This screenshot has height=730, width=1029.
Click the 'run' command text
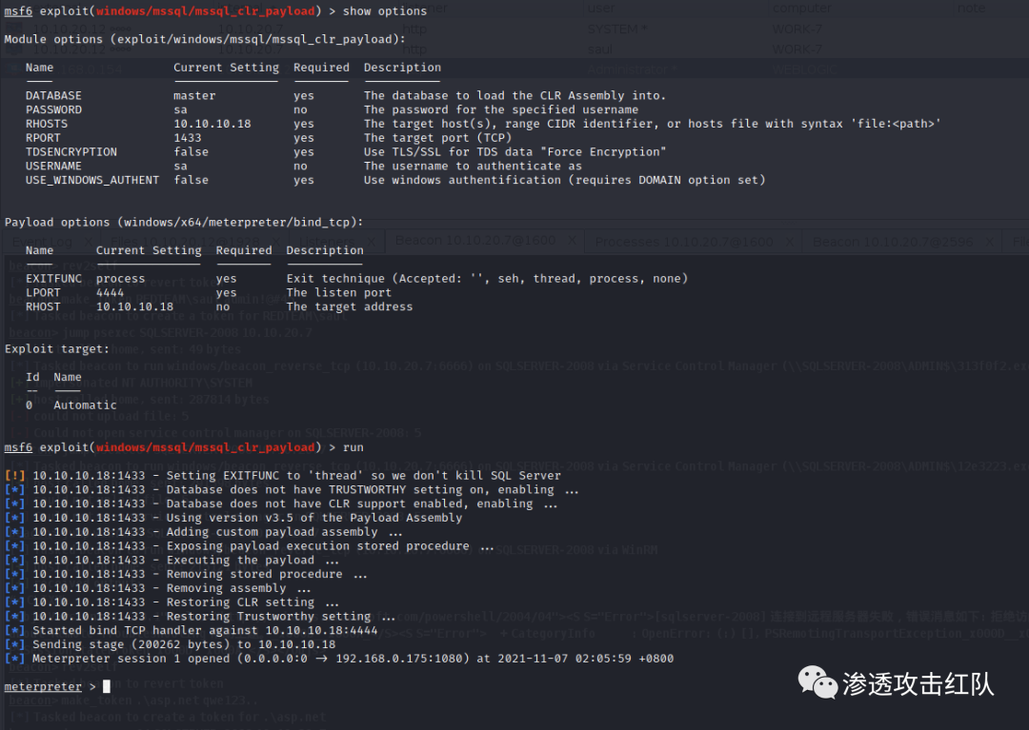pos(353,447)
